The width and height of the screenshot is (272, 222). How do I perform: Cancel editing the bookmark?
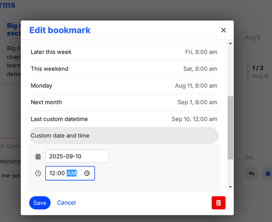tap(66, 202)
